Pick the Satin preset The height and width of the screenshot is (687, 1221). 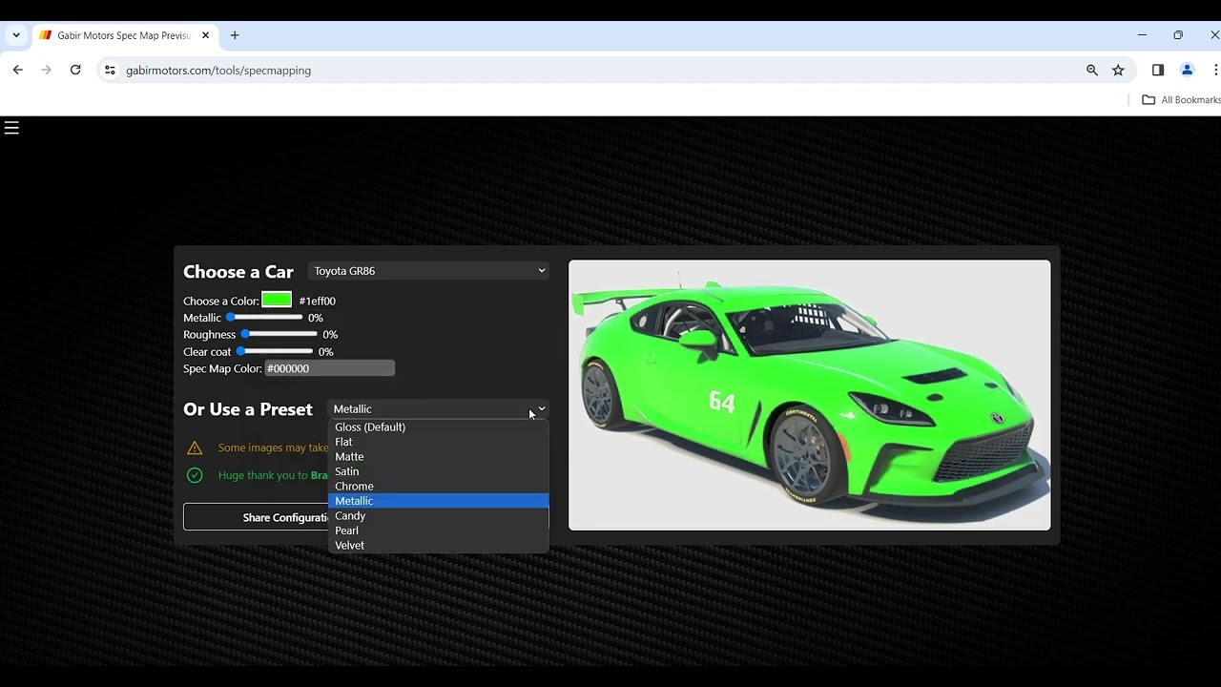(x=439, y=471)
